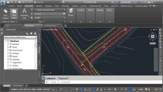Open the Modify ribbon tab
This screenshot has height=92, width=163.
click(x=39, y=6)
